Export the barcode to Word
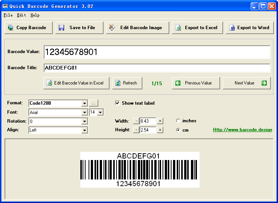278x203 pixels. pos(250,28)
